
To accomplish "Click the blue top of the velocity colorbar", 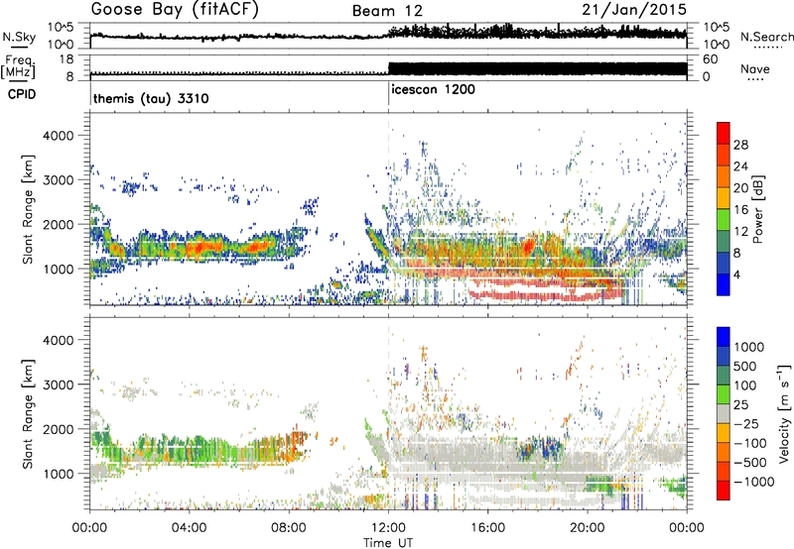I will pos(724,337).
